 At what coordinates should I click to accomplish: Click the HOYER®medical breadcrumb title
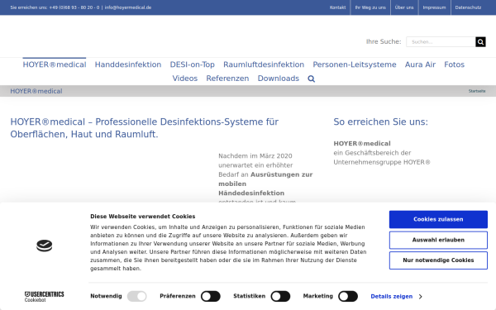[36, 91]
